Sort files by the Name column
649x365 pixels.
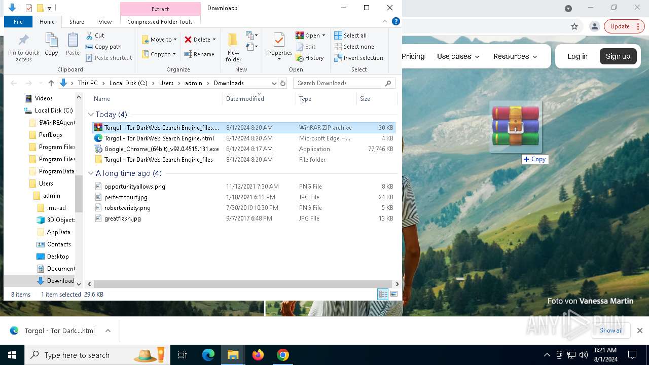pyautogui.click(x=102, y=99)
